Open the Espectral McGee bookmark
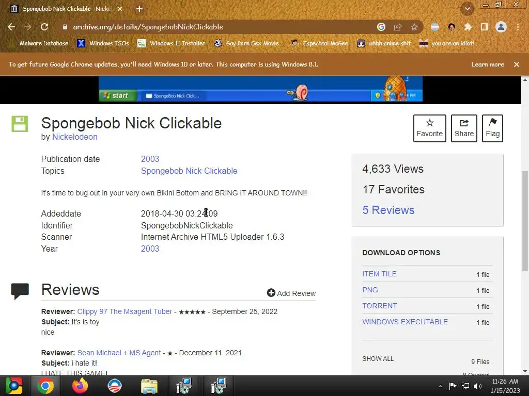Image resolution: width=529 pixels, height=396 pixels. click(x=319, y=43)
